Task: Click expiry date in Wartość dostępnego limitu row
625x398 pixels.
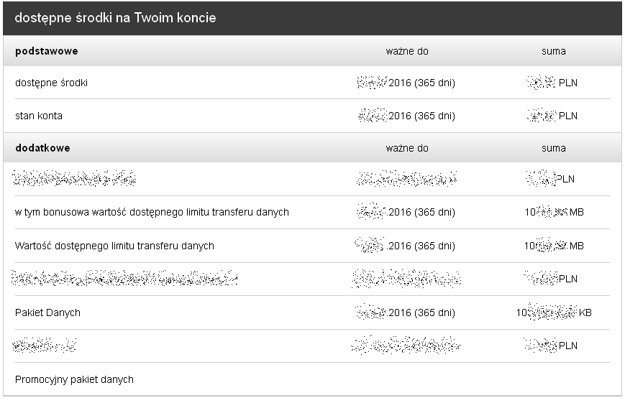Action: (407, 246)
